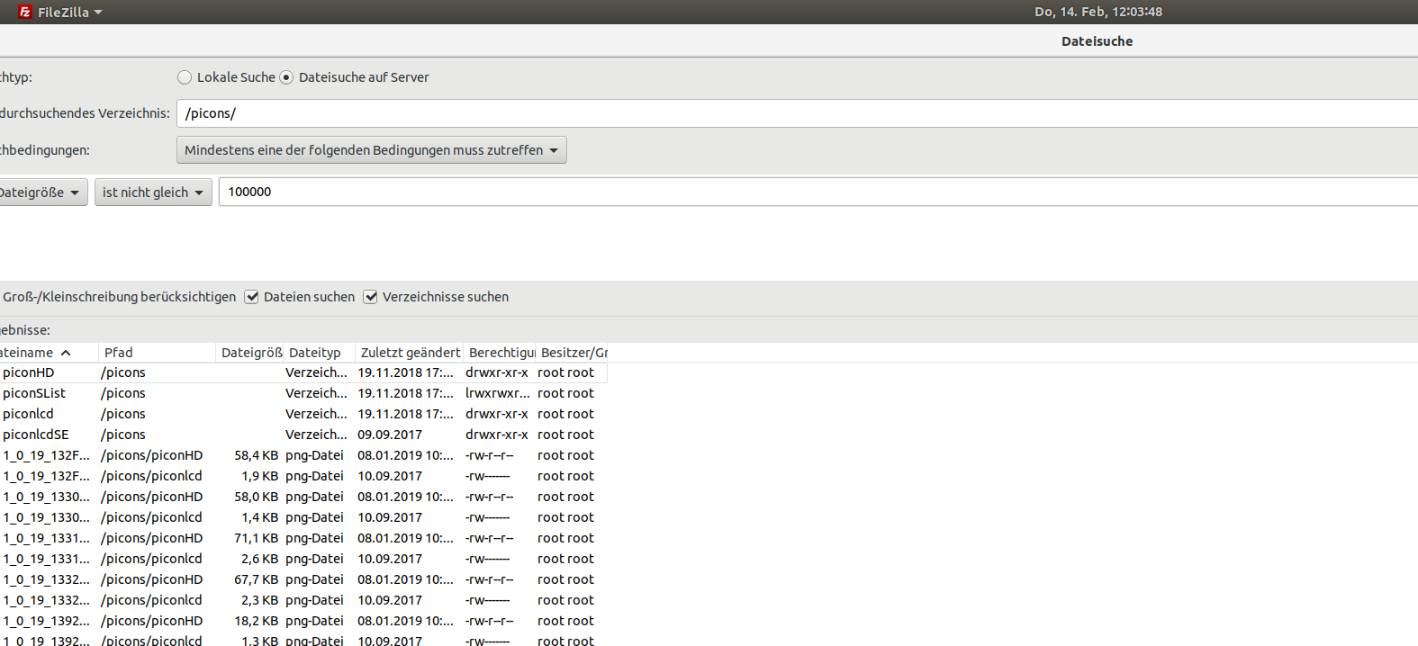The height and width of the screenshot is (646, 1418).
Task: Select the piconHD directory result row
Action: pyautogui.click(x=29, y=372)
